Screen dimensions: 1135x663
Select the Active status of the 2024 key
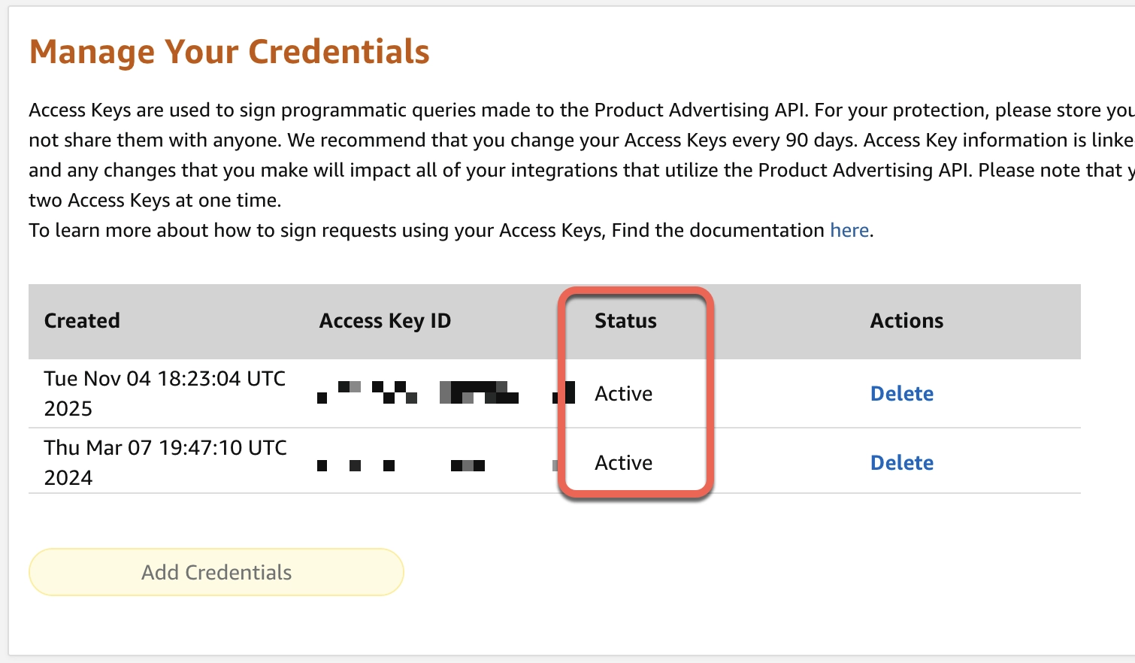(x=623, y=462)
